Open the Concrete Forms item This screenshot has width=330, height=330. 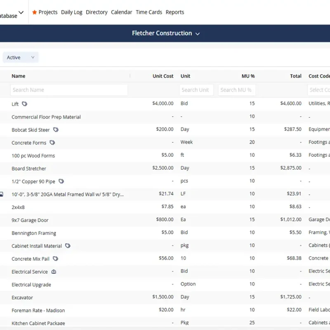tap(29, 143)
